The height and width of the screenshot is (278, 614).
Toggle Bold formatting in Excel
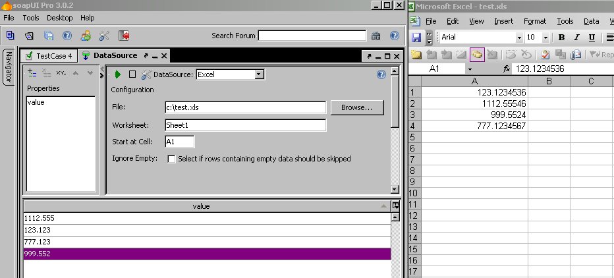tap(561, 37)
